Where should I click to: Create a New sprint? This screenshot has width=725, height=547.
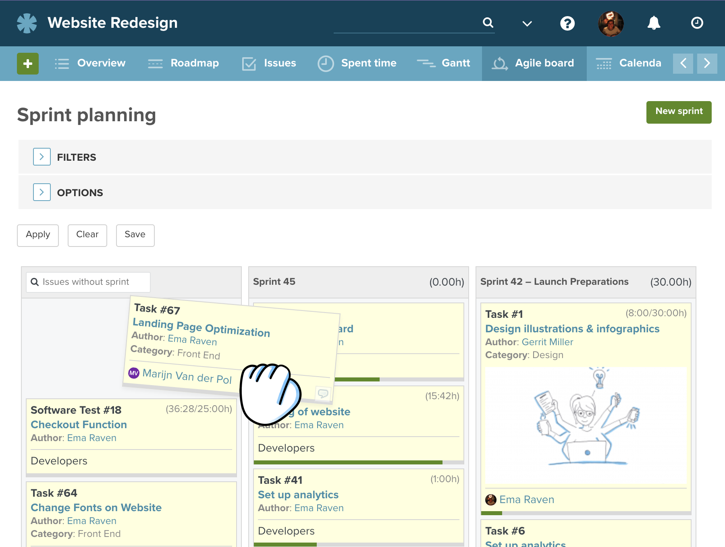(x=679, y=112)
